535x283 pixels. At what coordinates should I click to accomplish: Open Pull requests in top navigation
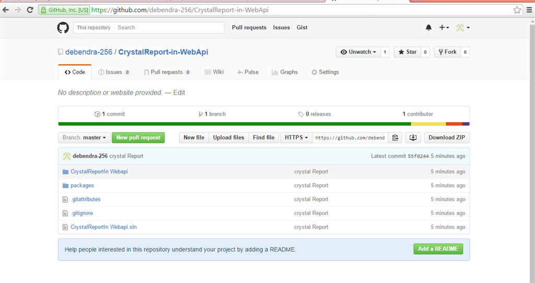[249, 28]
